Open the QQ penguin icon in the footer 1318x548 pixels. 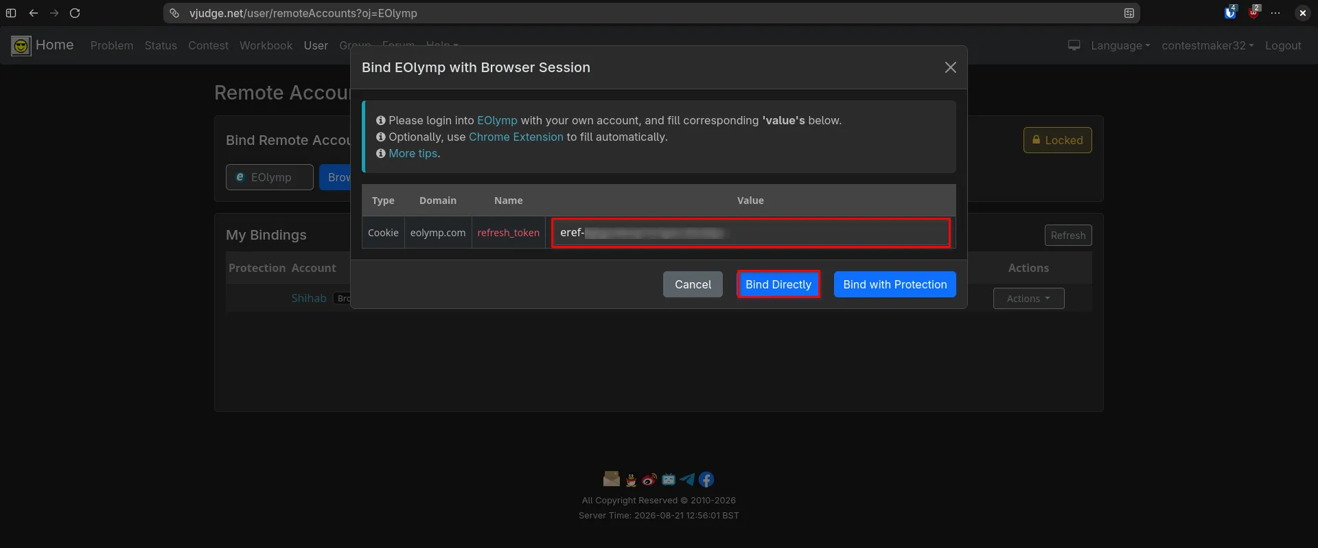click(x=631, y=479)
